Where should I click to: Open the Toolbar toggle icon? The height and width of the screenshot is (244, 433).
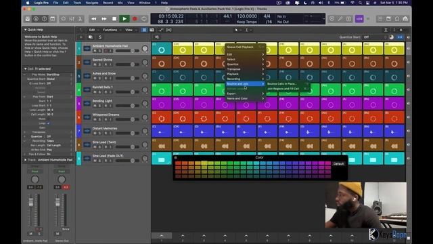coord(53,19)
